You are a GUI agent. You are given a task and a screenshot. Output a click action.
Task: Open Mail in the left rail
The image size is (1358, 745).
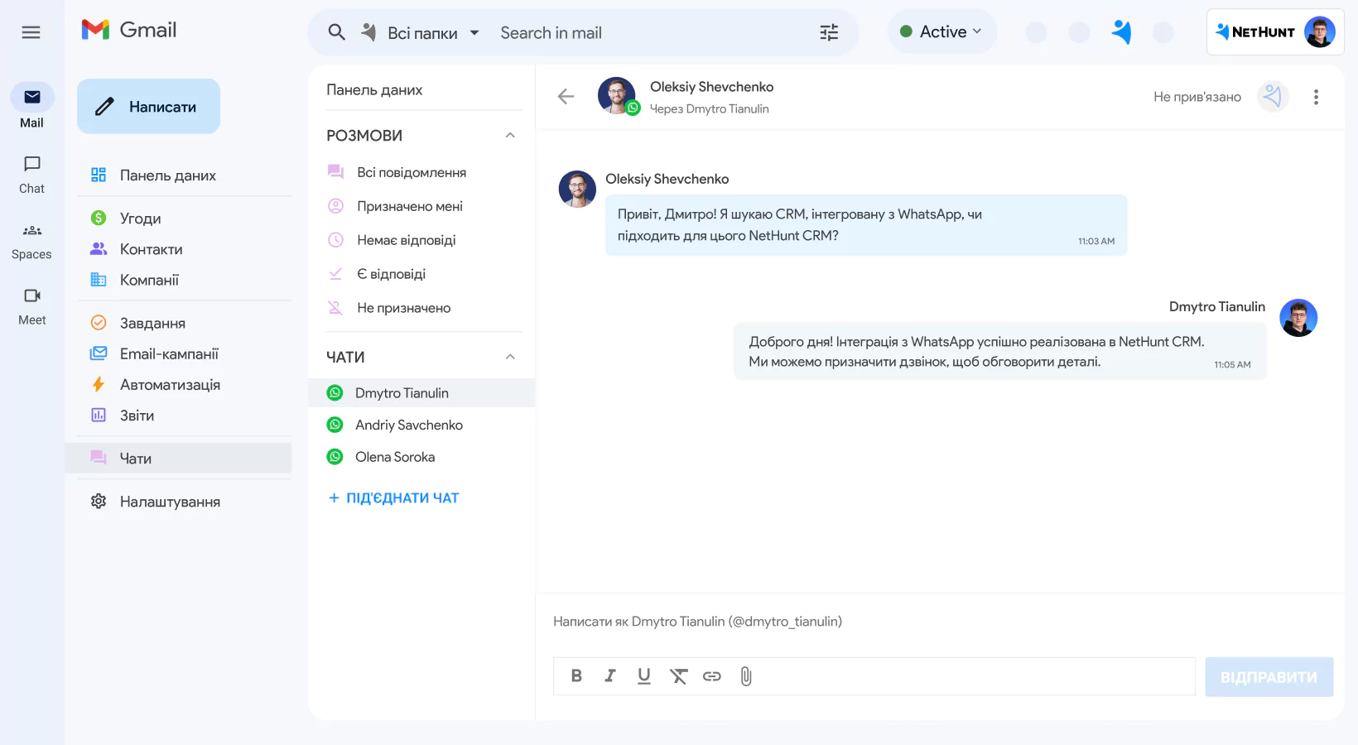(x=32, y=107)
